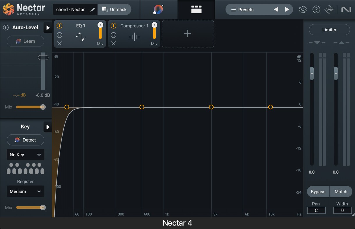
Task: Select the Compressor 1 waveform icon
Action: click(x=134, y=37)
